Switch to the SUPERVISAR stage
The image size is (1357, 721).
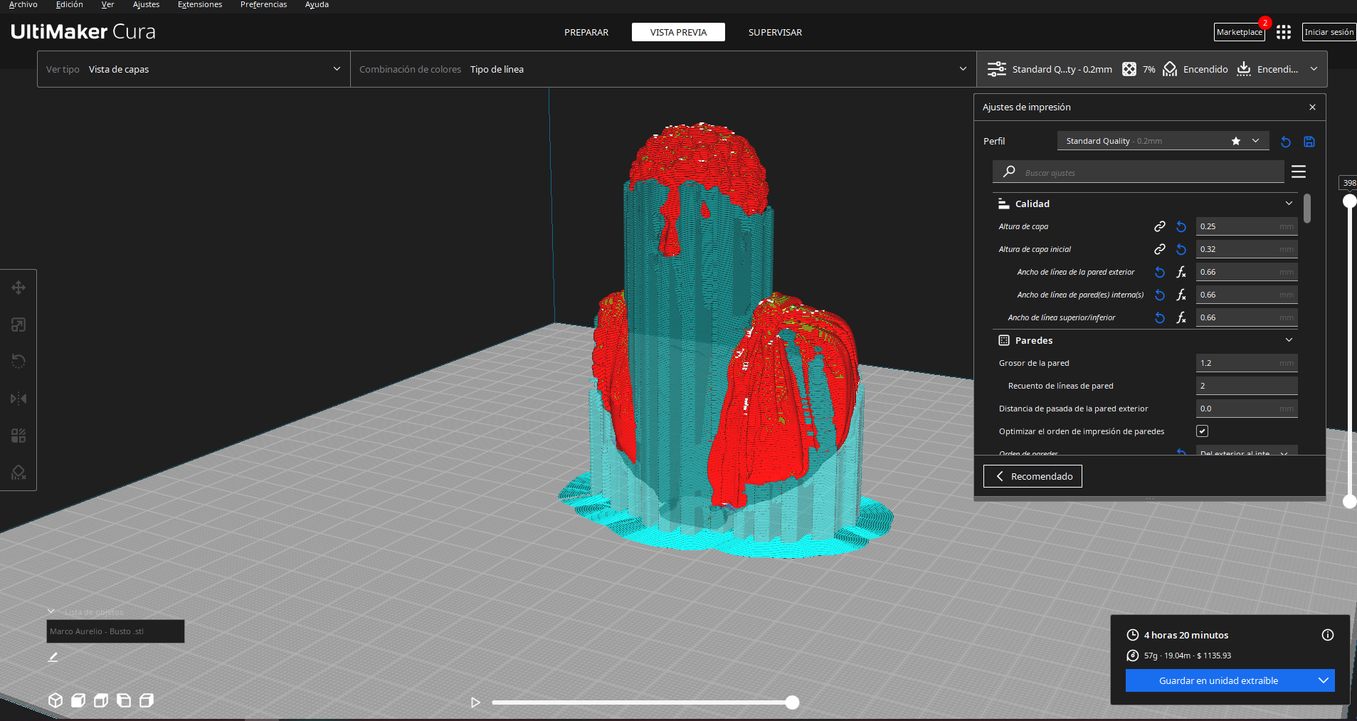(x=775, y=32)
